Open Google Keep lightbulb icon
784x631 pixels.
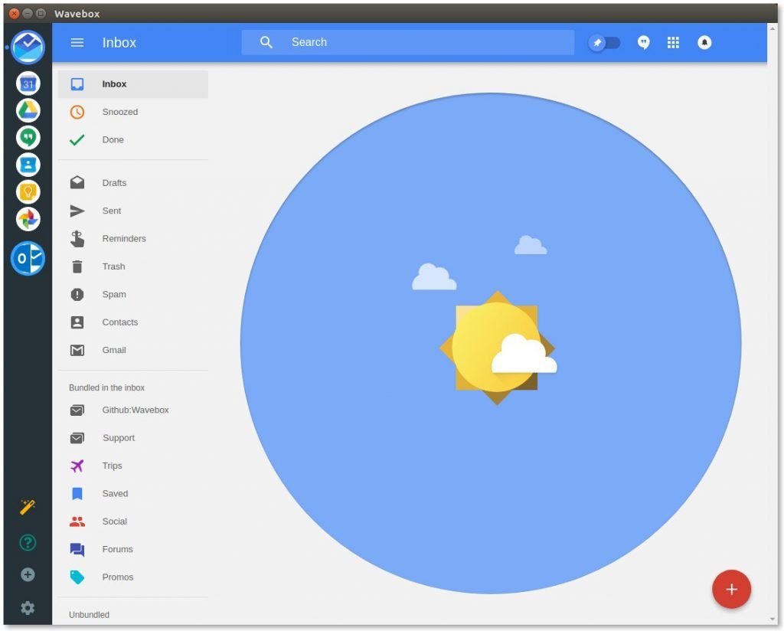tap(28, 192)
